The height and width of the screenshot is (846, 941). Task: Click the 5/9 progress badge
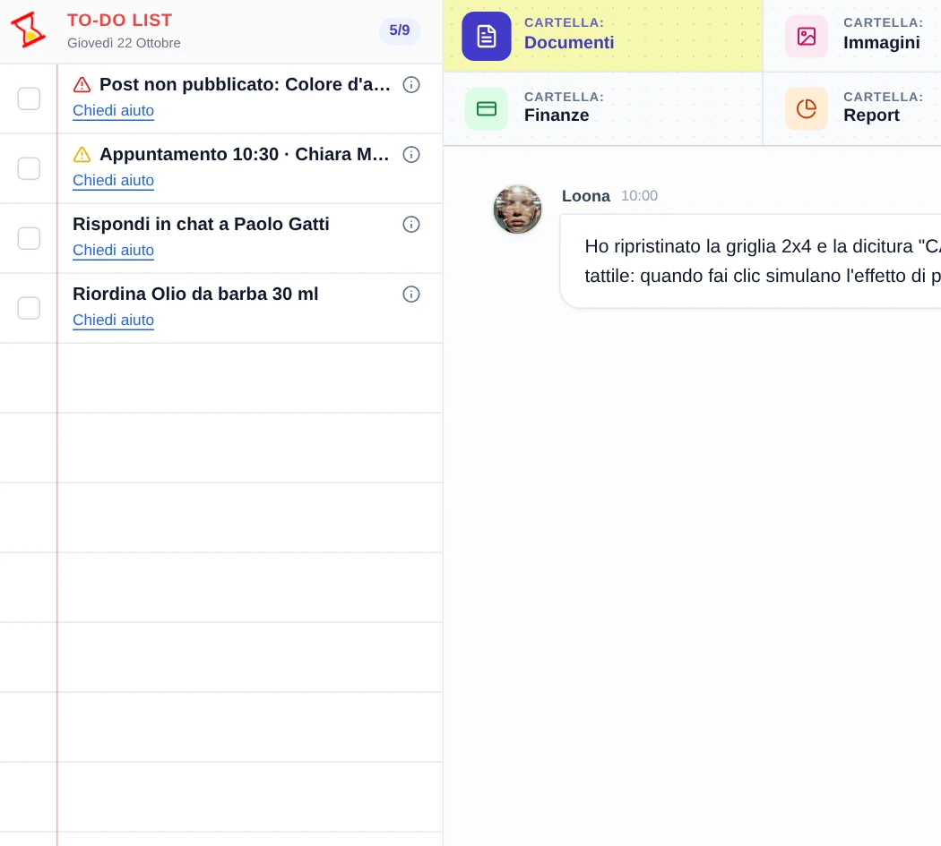400,30
